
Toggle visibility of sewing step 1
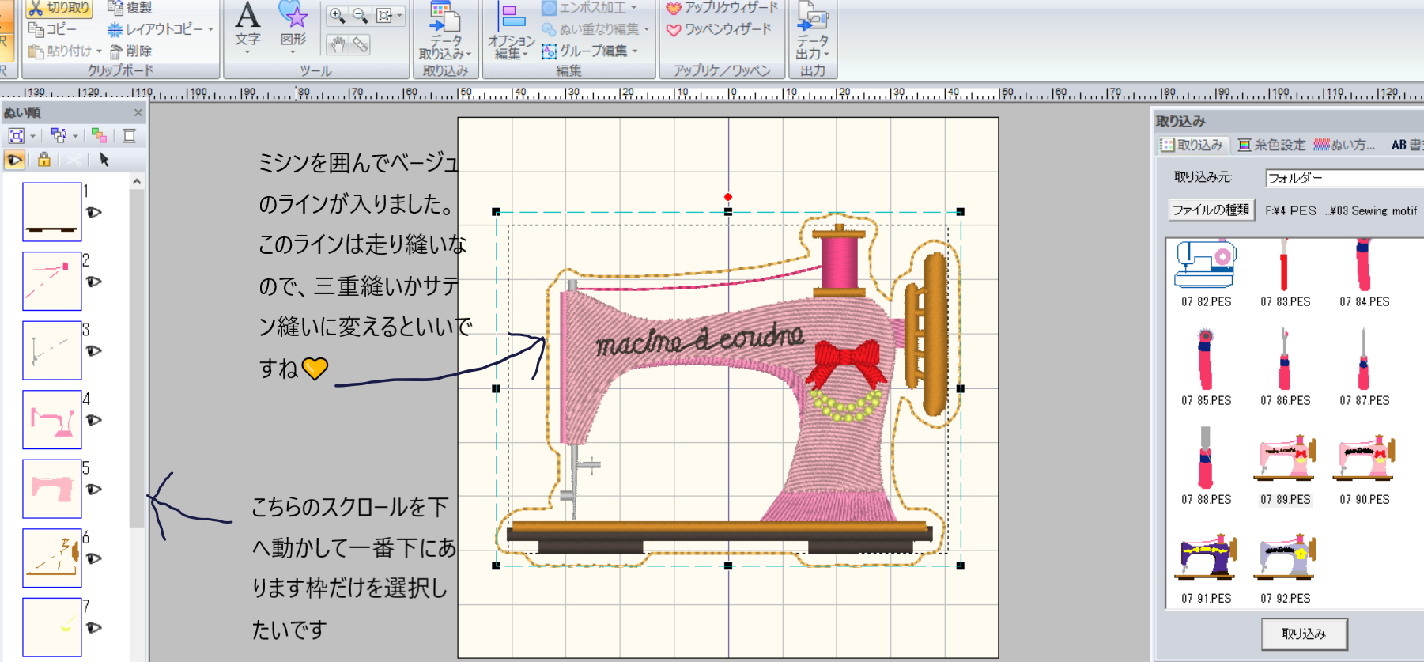point(93,213)
